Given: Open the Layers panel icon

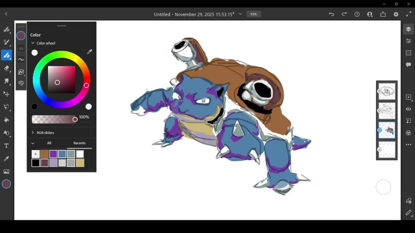Looking at the screenshot, I should tap(408, 29).
